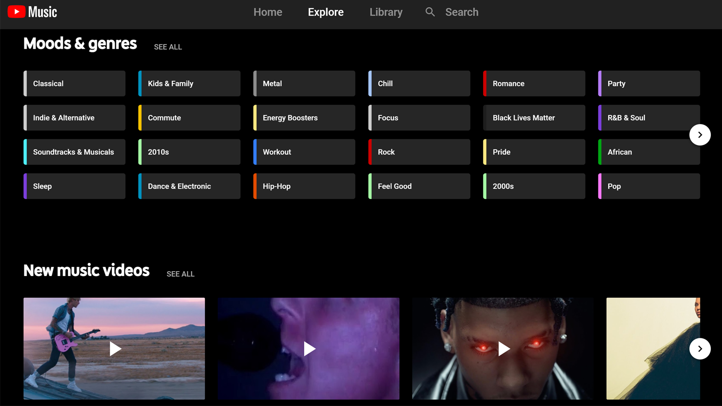
Task: Open Soundtracks & Musicals category
Action: [x=74, y=152]
